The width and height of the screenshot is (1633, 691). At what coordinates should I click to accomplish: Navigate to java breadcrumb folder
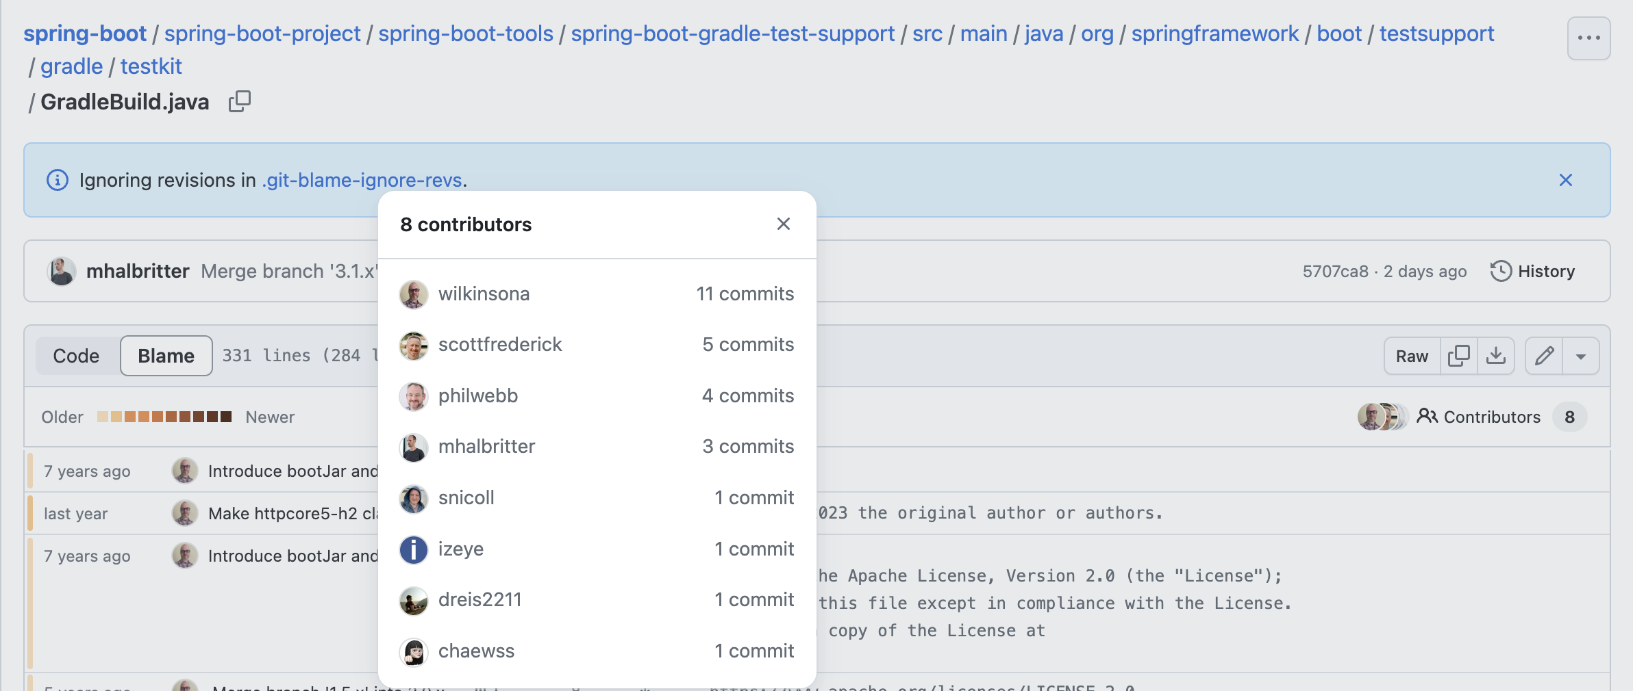(x=1044, y=33)
